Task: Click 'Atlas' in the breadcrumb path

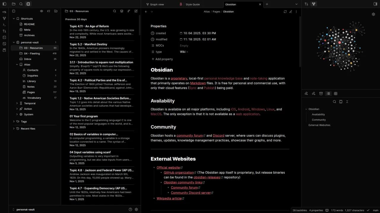Action: point(207,12)
